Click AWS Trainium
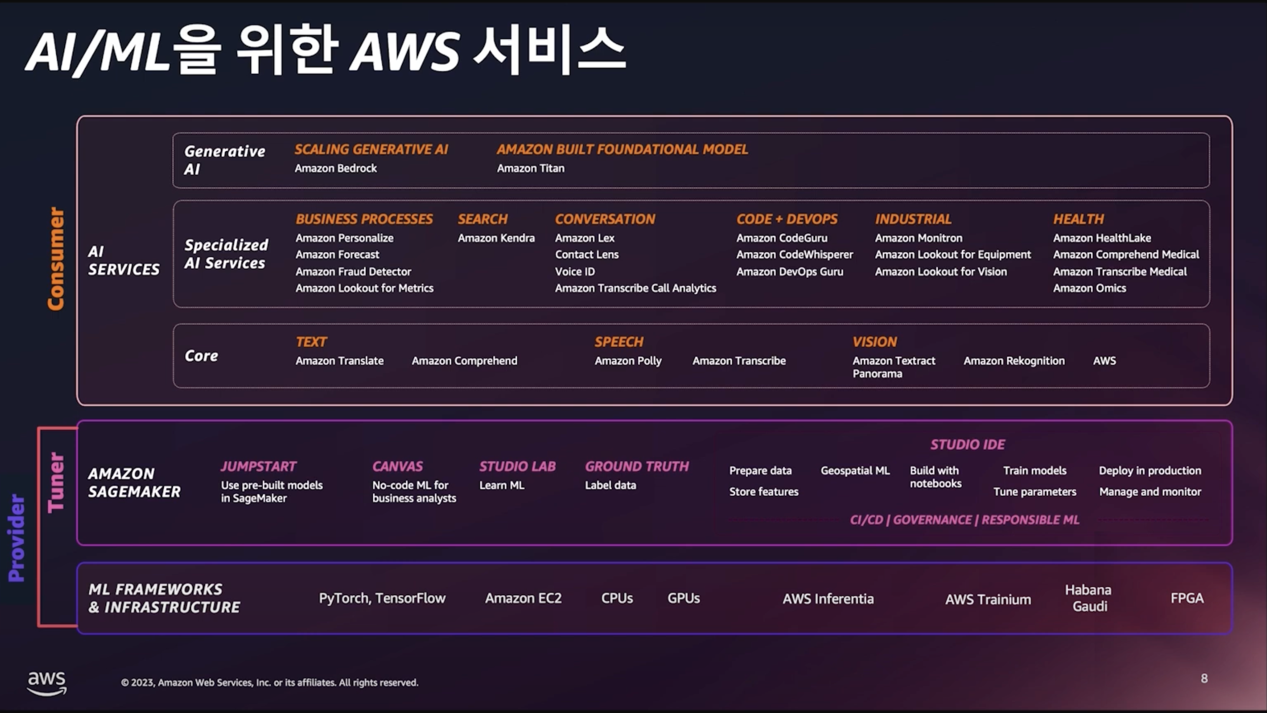 tap(988, 600)
